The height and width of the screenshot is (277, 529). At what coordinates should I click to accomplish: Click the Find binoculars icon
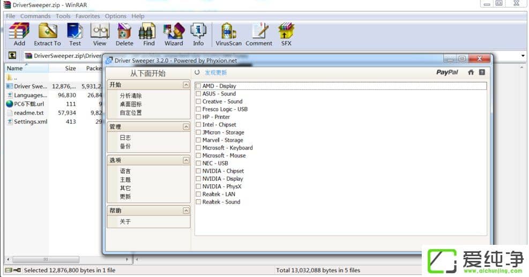147,31
